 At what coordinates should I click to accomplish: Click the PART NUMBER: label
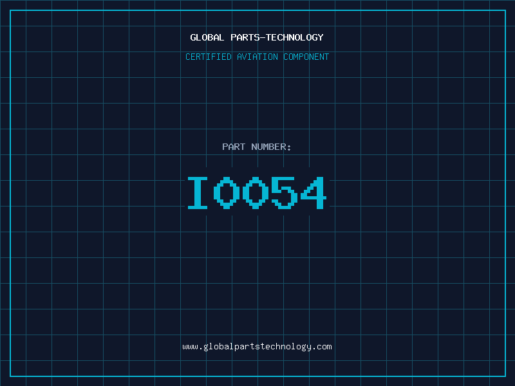[x=256, y=147]
